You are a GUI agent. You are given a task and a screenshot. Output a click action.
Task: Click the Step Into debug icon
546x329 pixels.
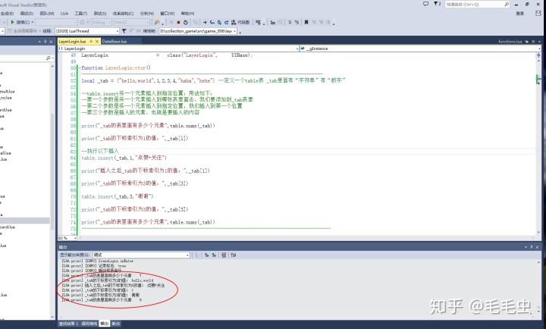pyautogui.click(x=212, y=22)
